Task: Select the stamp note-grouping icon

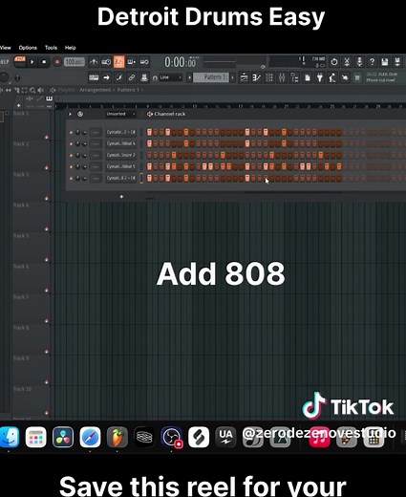Action: 144,77
